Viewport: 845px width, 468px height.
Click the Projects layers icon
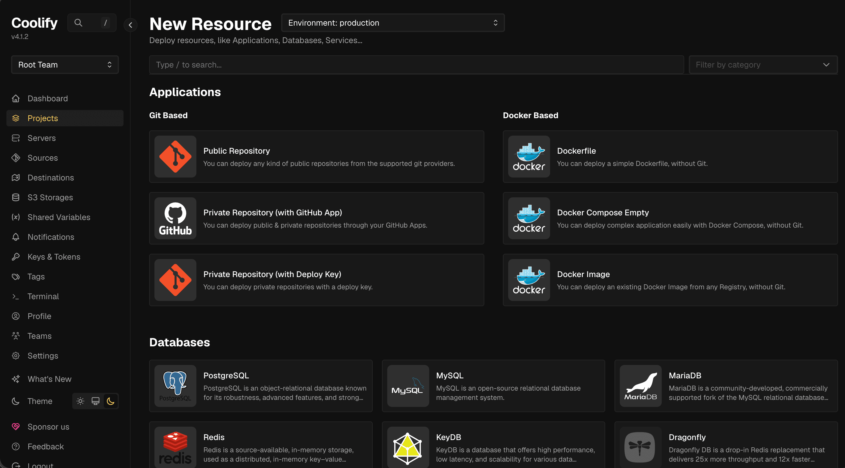coord(16,118)
